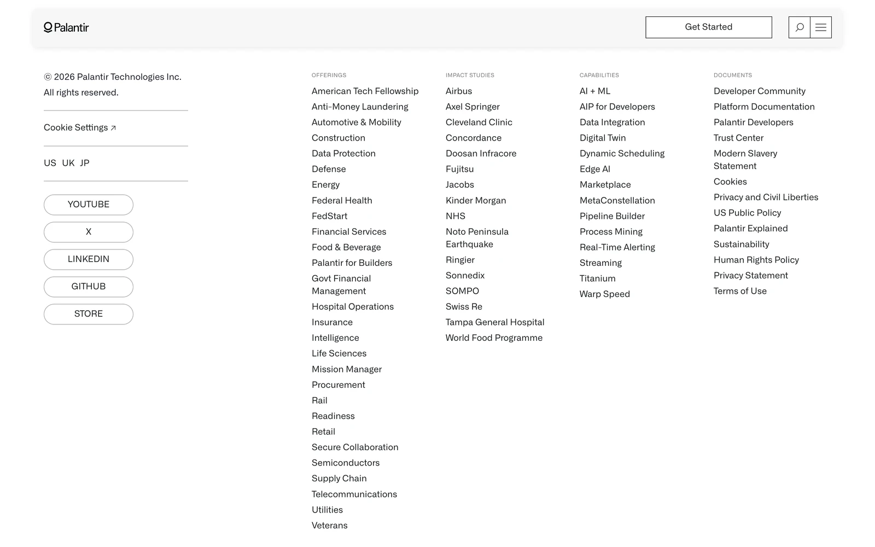Open the Secure Collaboration link

pyautogui.click(x=355, y=447)
